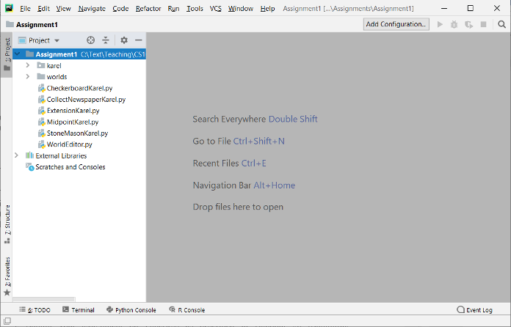Click the Run triangle icon in toolbar

[440, 24]
